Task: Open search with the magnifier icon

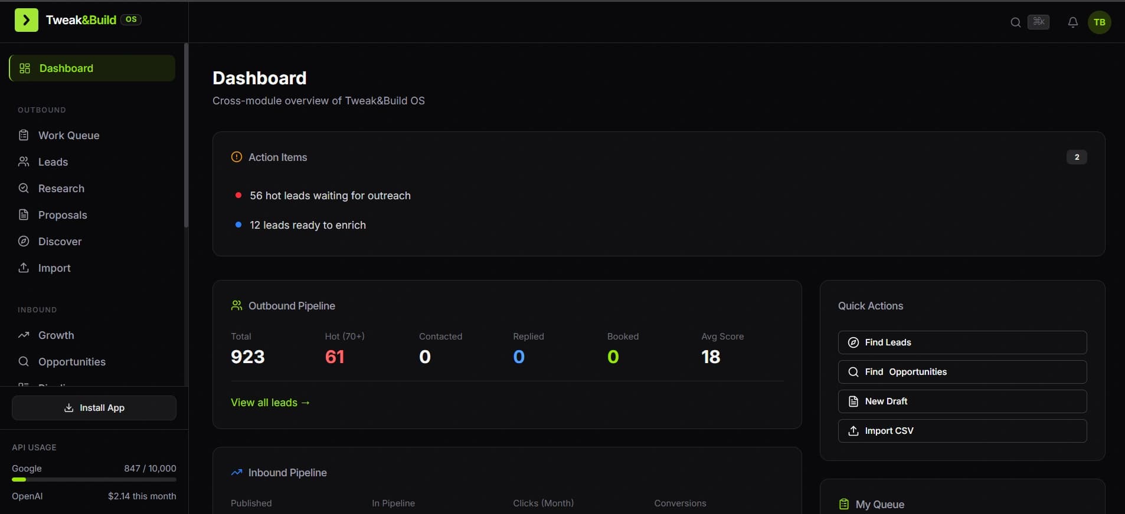Action: pyautogui.click(x=1015, y=22)
